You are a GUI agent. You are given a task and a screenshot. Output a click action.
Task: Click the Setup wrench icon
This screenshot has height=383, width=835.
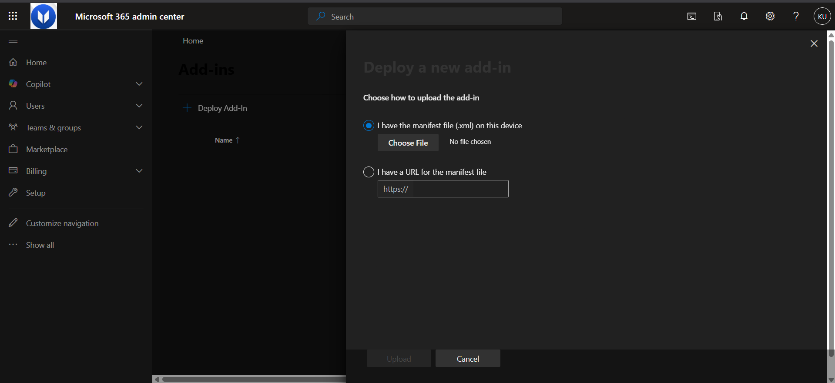[13, 192]
